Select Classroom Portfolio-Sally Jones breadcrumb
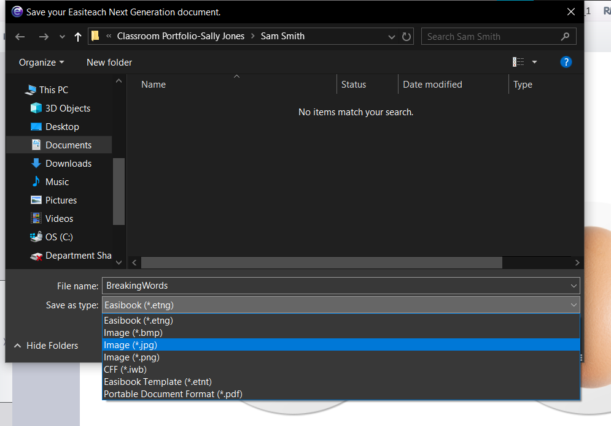 [181, 36]
